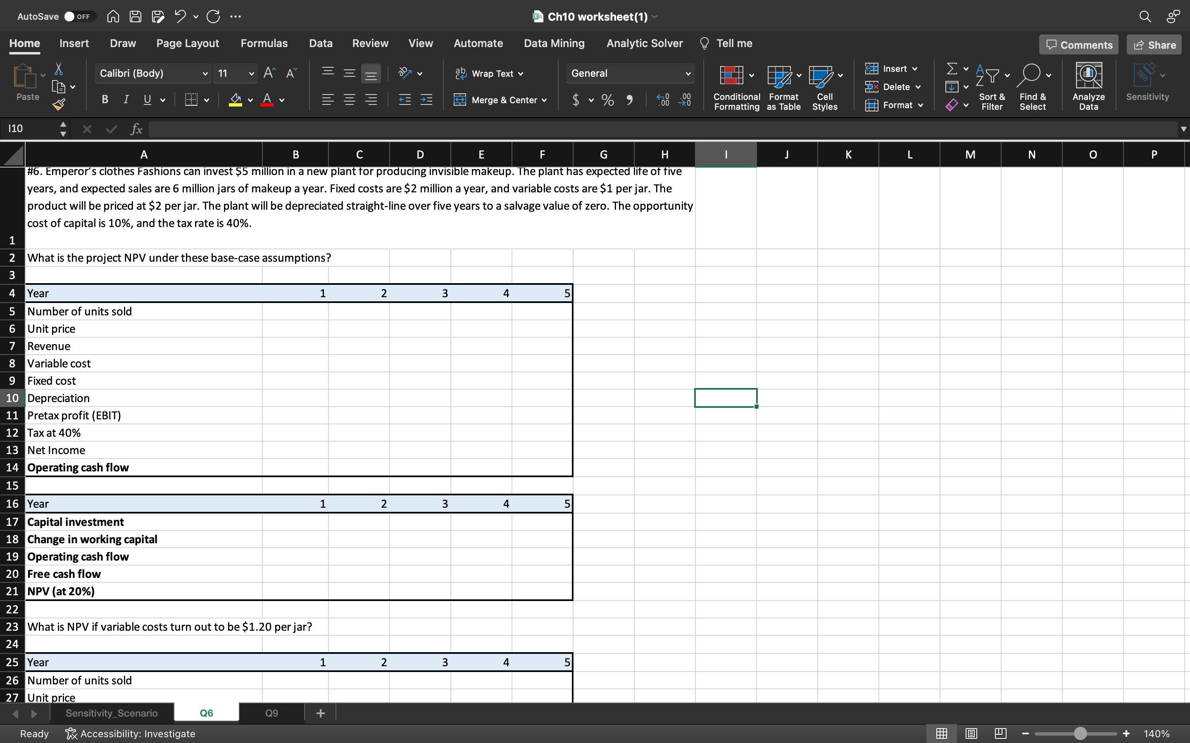Click the Merge & Center icon

[460, 100]
